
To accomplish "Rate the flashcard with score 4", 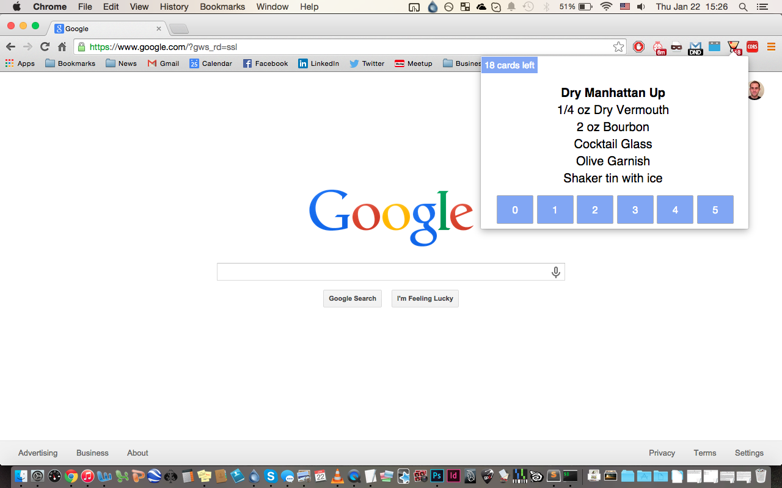I will [675, 210].
